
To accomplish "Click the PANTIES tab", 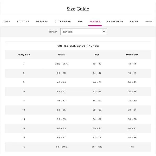I will point(95,22).
